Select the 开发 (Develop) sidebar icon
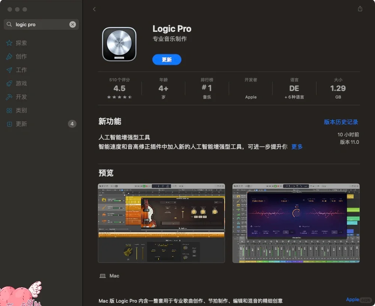 click(x=21, y=97)
